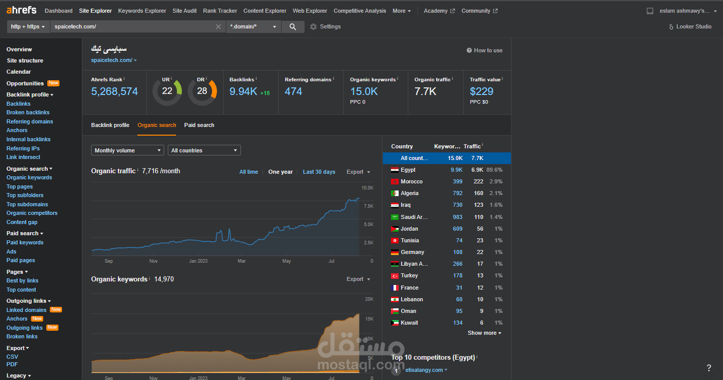Click the 9.9K keywords value for Egypt
This screenshot has height=380, width=723.
click(x=457, y=170)
